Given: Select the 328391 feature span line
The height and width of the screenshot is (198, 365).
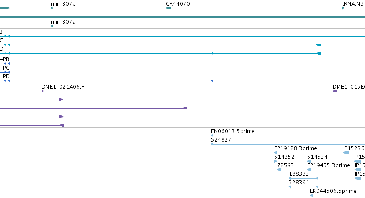Looking at the screenshot, I should (x=303, y=186).
